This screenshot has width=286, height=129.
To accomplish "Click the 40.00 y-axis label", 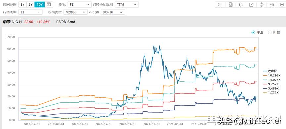I will 11,73.
